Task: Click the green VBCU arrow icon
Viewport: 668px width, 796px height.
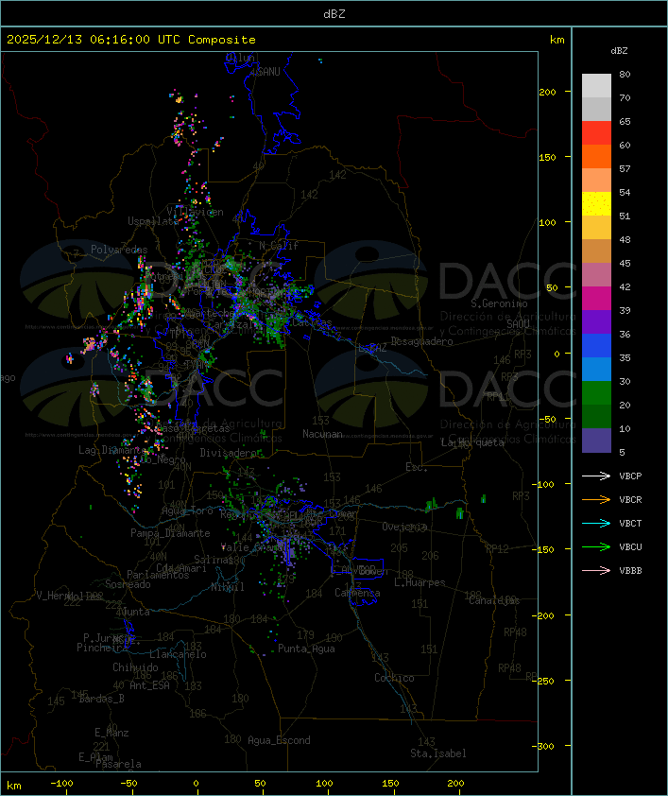Action: click(x=596, y=546)
